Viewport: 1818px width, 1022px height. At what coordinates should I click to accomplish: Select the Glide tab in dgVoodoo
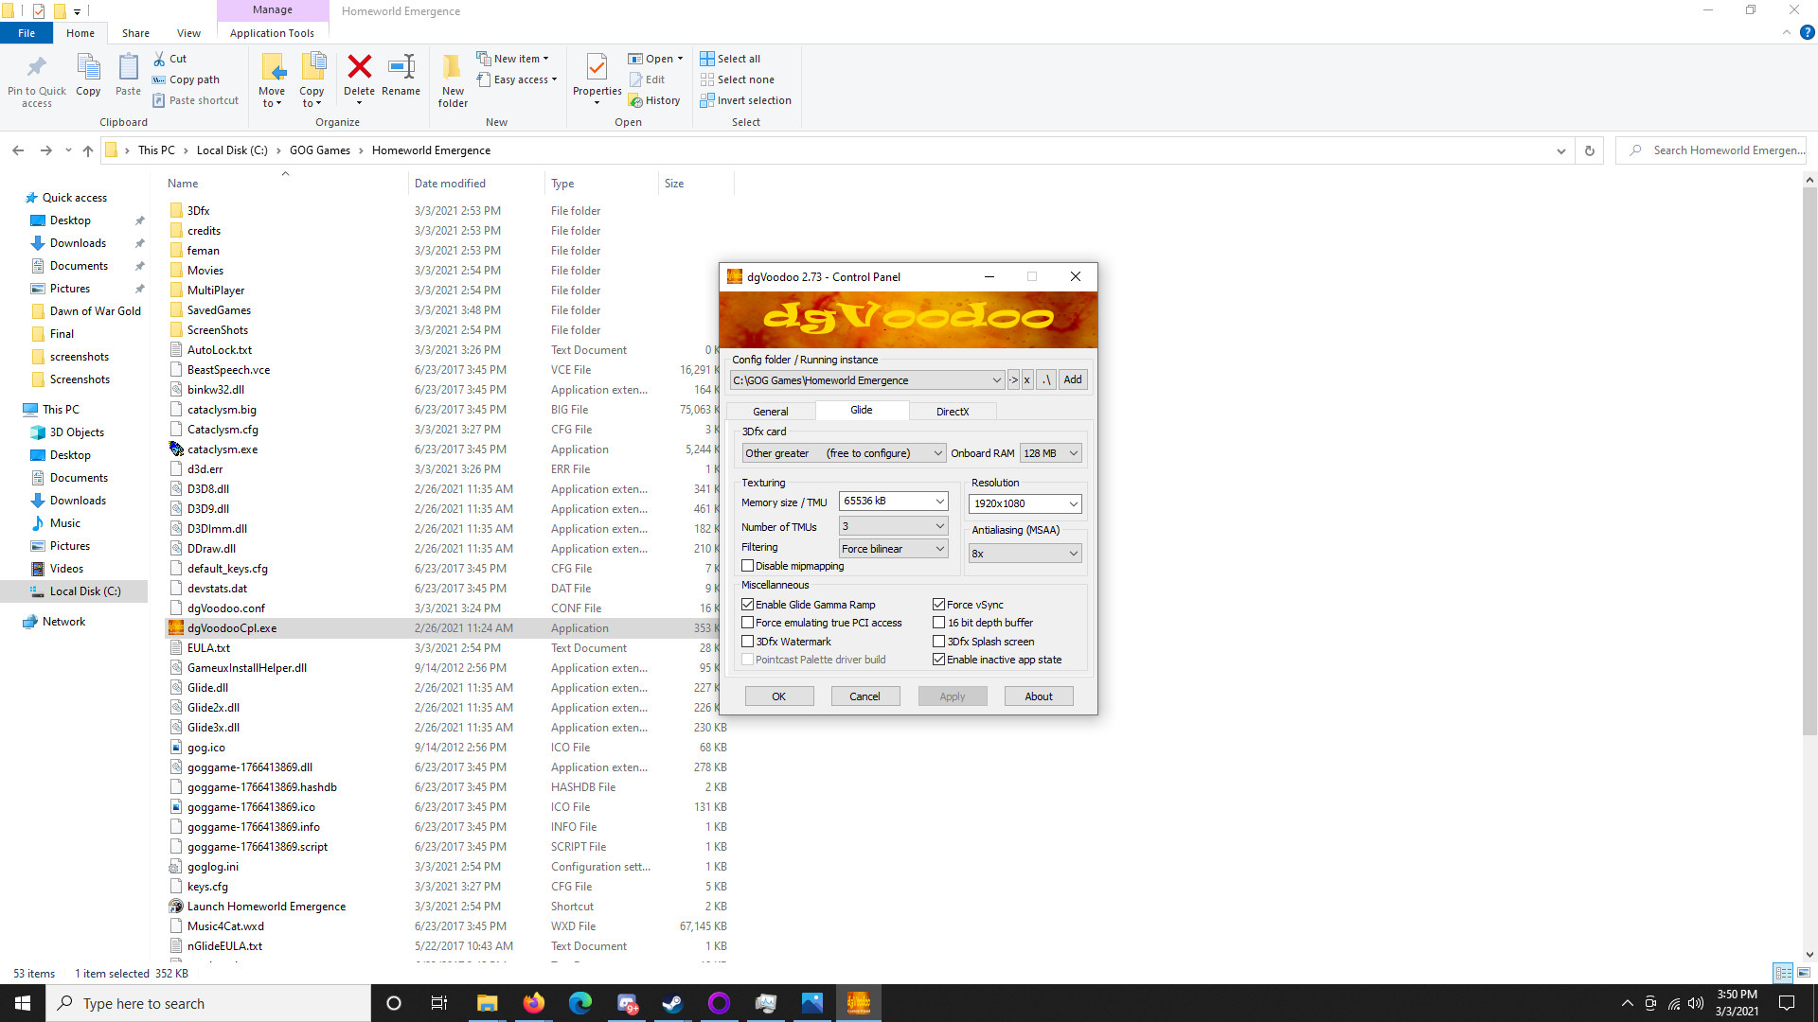(862, 410)
